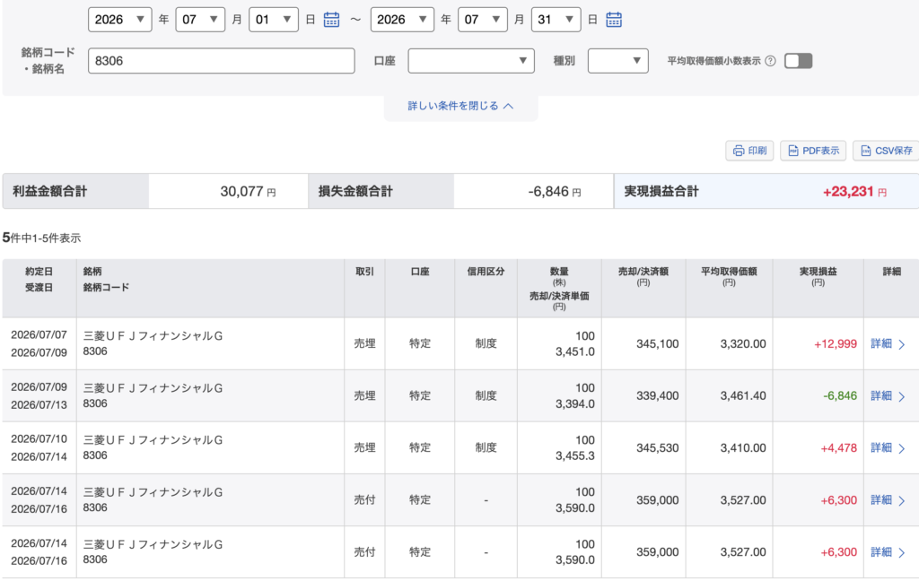
Task: Open the start month dropdown 07
Action: (200, 20)
